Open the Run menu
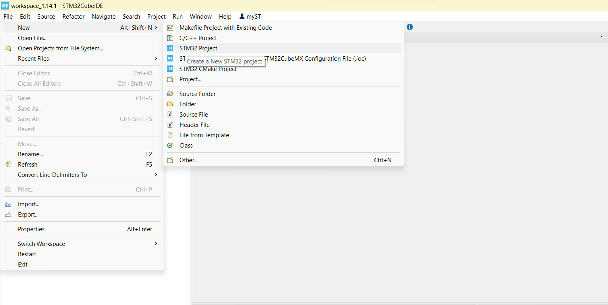Screen dimensions: 608x305 click(x=178, y=17)
